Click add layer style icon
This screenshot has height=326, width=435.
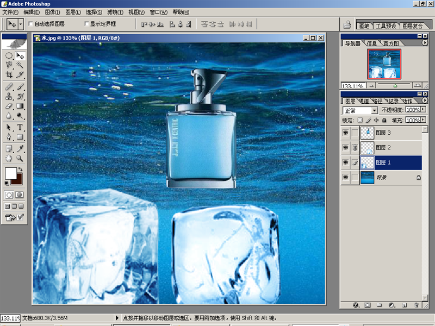356,305
